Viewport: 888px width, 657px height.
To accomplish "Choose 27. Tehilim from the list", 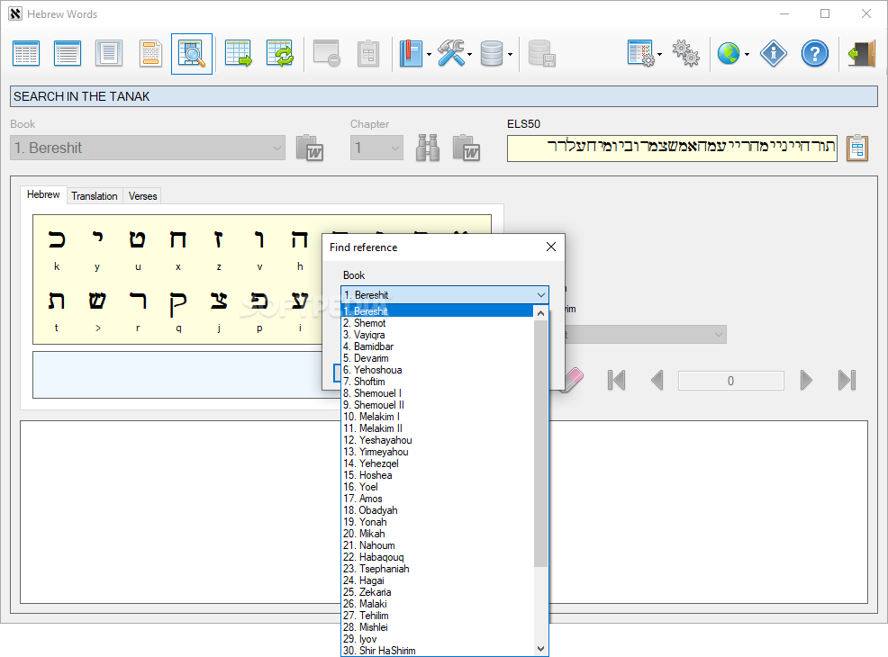I will click(437, 616).
